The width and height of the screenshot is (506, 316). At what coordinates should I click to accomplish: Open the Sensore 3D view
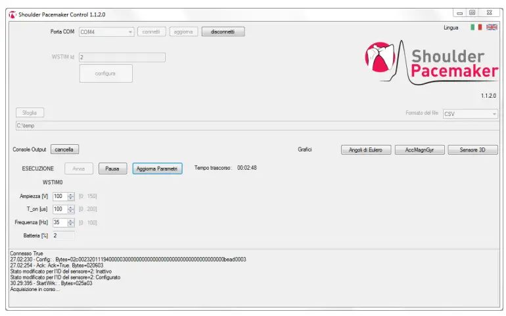[472, 150]
